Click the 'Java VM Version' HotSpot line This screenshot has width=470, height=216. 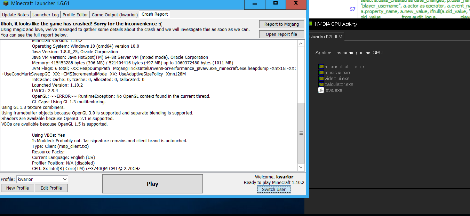120,57
